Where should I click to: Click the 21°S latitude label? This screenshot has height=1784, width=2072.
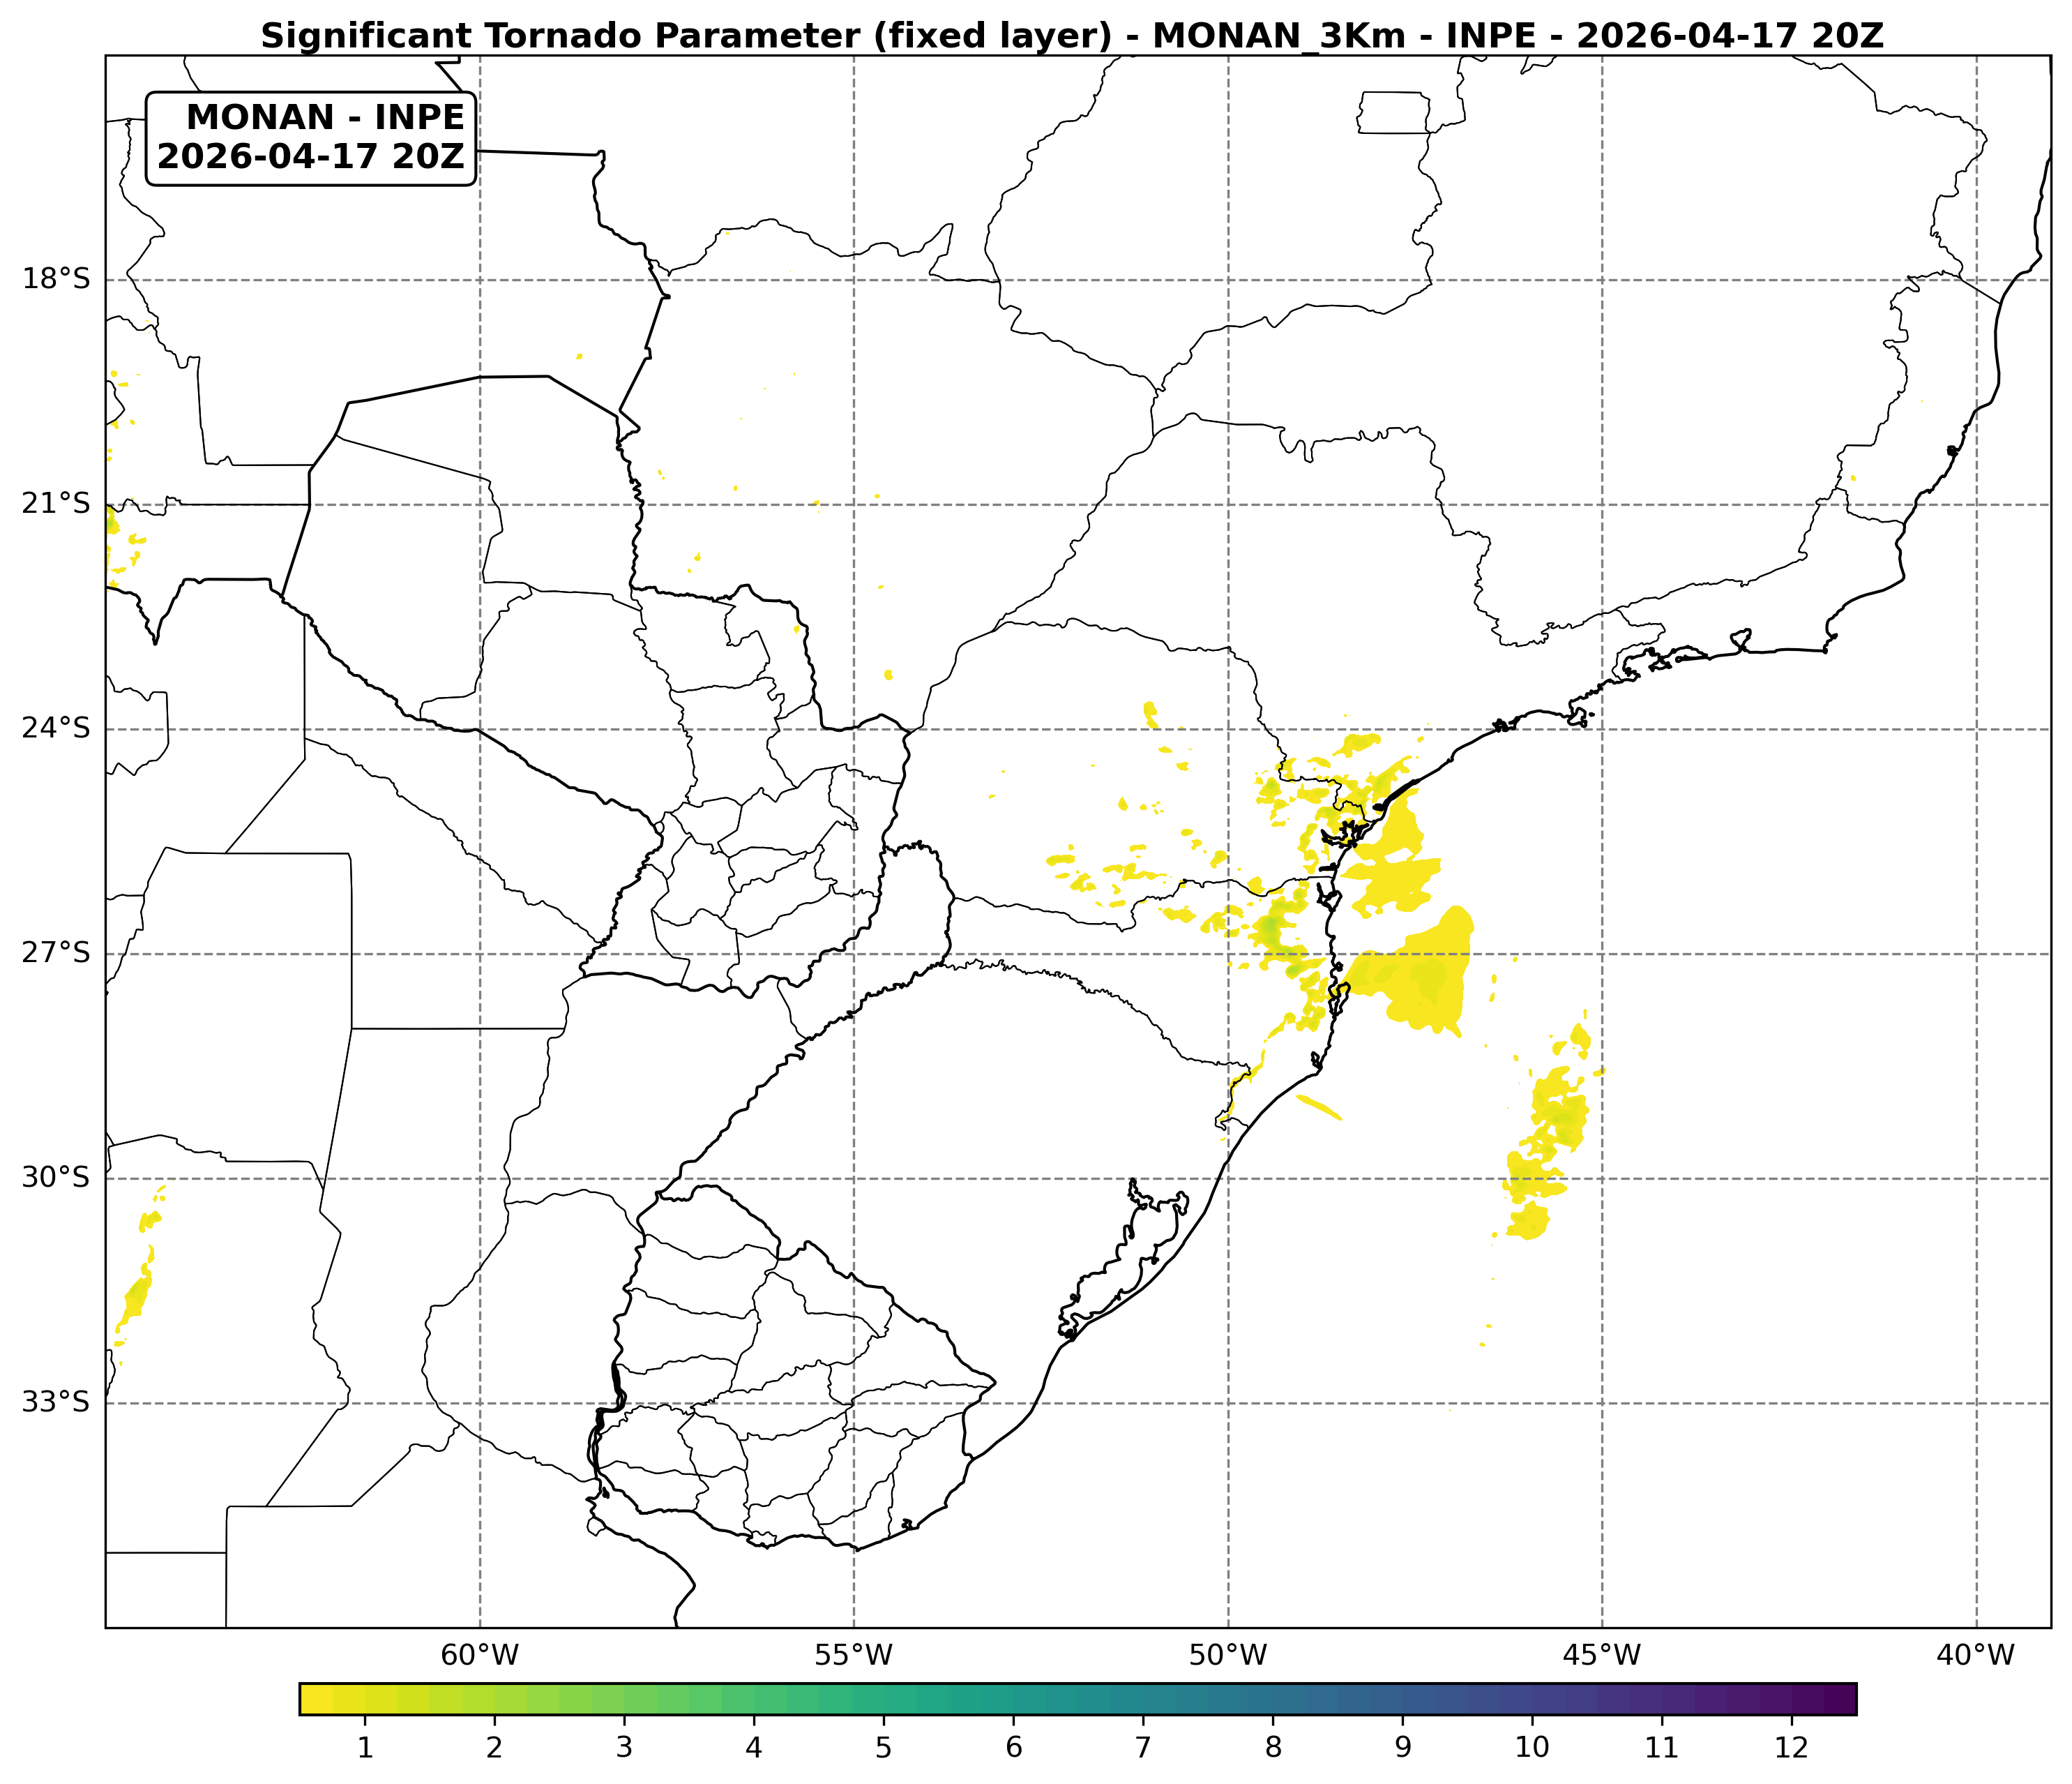pyautogui.click(x=56, y=503)
